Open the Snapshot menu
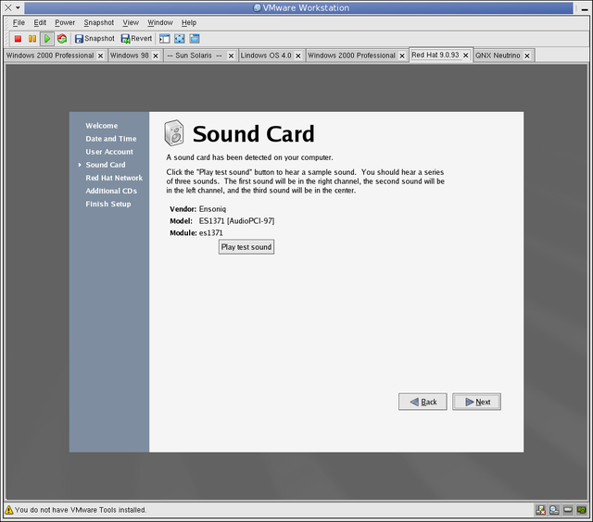This screenshot has height=522, width=593. coord(99,22)
